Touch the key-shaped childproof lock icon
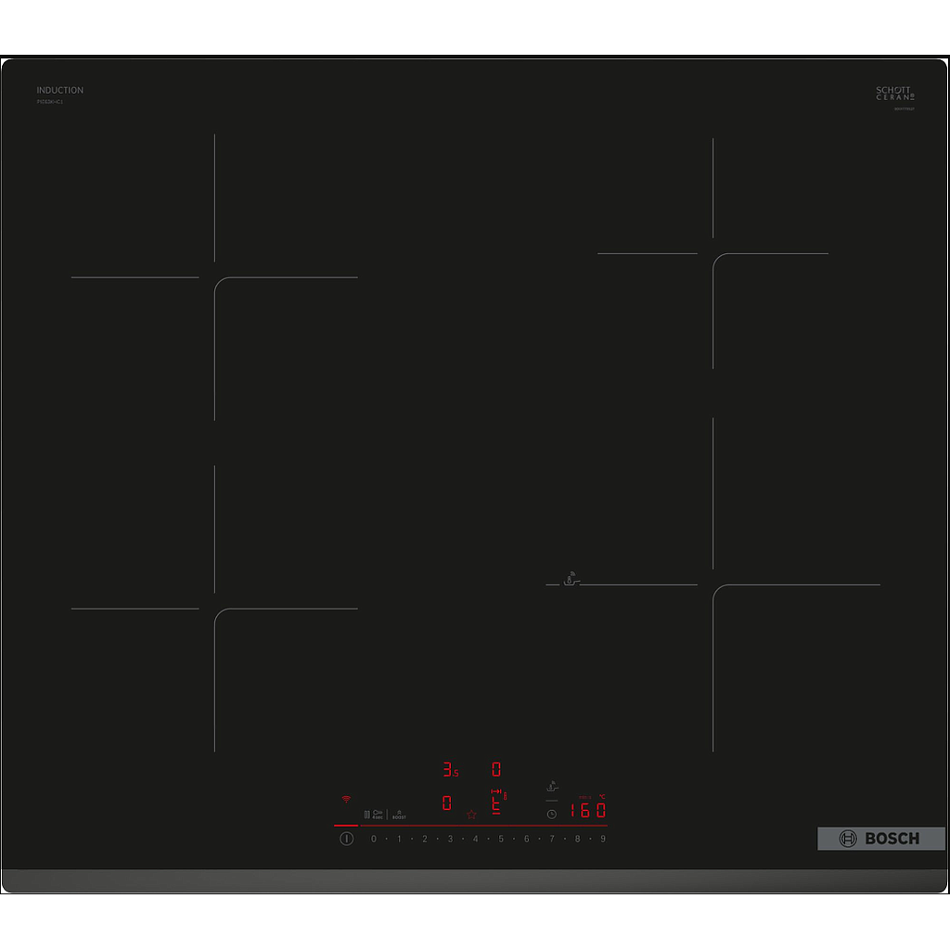The width and height of the screenshot is (950, 950). (x=378, y=814)
